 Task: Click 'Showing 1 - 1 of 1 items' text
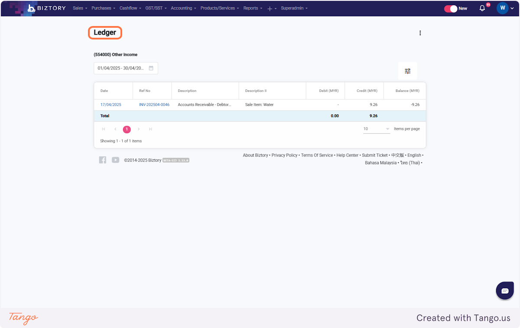tap(121, 141)
